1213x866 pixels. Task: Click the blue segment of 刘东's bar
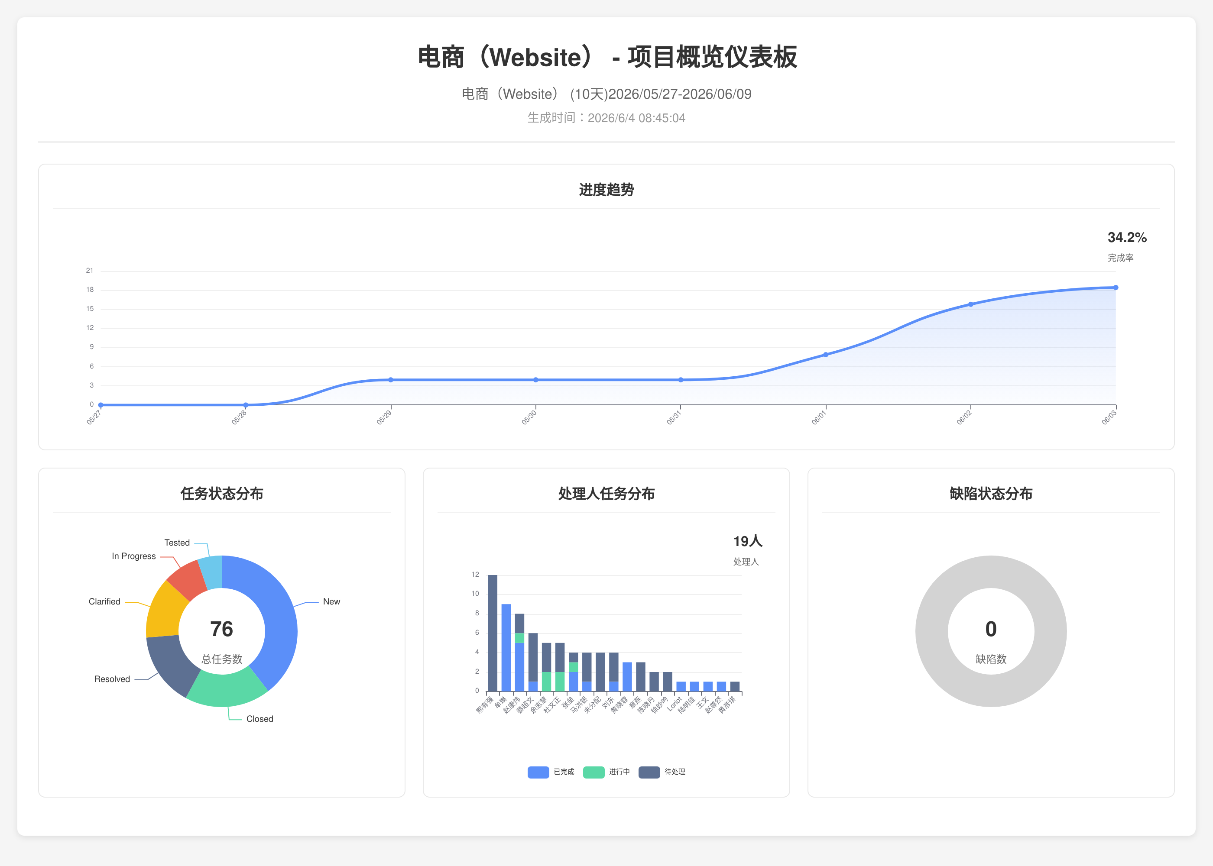pyautogui.click(x=614, y=687)
